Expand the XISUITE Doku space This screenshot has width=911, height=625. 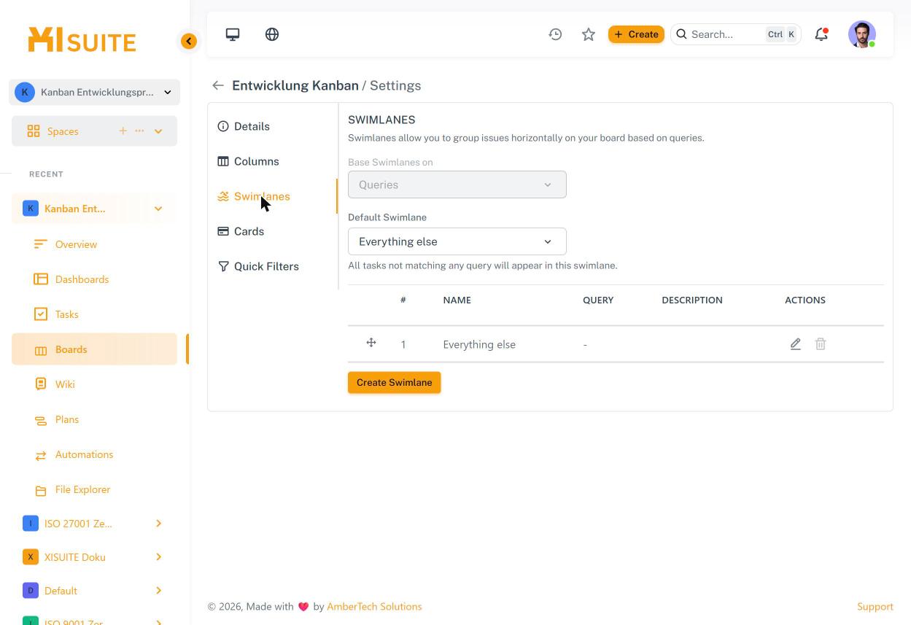pyautogui.click(x=158, y=557)
